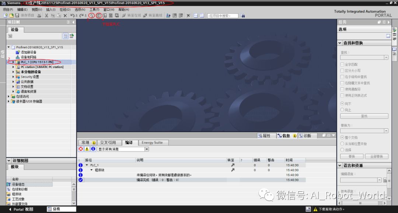Click the 全部替换 replace all button
398x213 pixels.
tap(376, 156)
